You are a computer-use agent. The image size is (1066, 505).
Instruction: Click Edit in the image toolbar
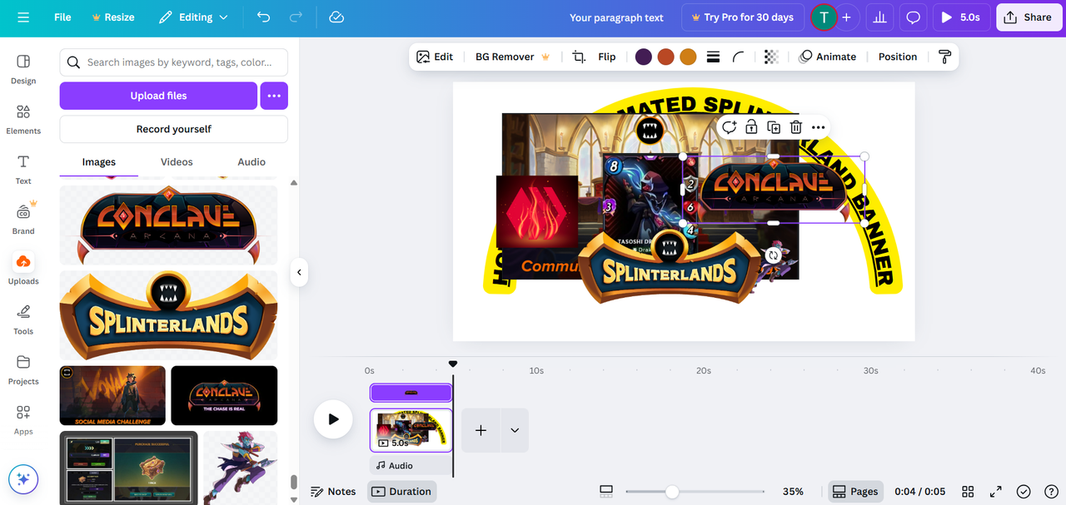point(435,57)
